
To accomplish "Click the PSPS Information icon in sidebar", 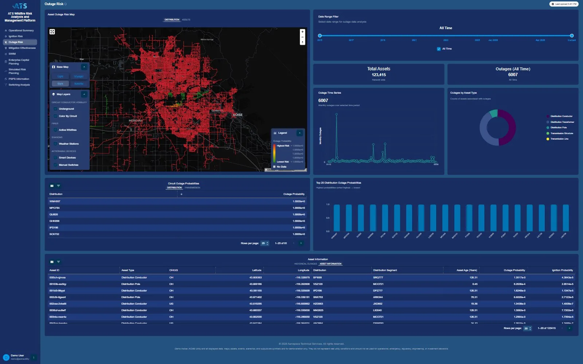I will point(6,79).
